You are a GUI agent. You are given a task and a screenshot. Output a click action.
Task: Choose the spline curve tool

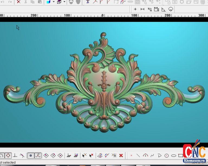pos(152,155)
